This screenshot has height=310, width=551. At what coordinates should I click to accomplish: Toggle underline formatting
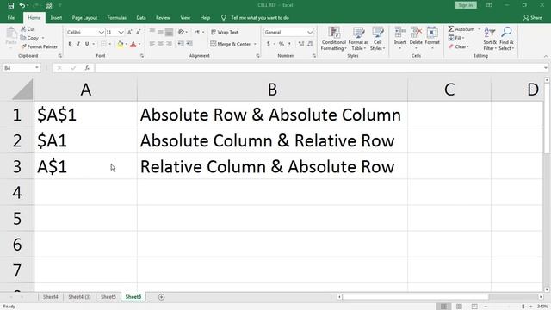click(87, 44)
